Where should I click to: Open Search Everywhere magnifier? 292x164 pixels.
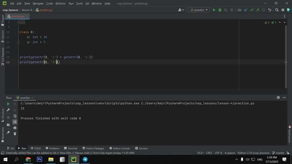(x=277, y=10)
